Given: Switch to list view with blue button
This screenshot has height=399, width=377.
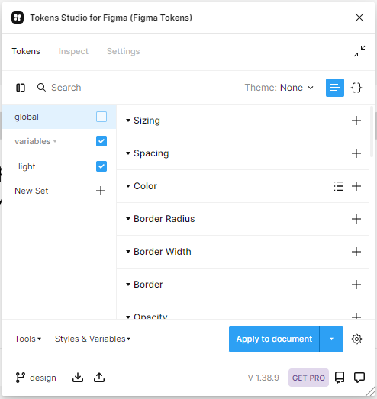Looking at the screenshot, I should click(335, 88).
